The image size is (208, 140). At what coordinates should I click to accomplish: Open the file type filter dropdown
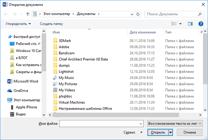point(175,123)
